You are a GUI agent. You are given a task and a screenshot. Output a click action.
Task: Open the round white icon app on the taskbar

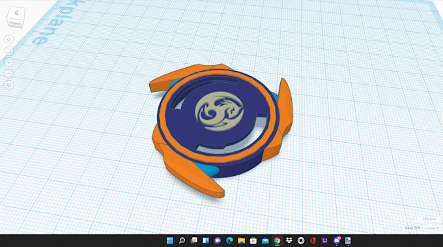(x=300, y=240)
